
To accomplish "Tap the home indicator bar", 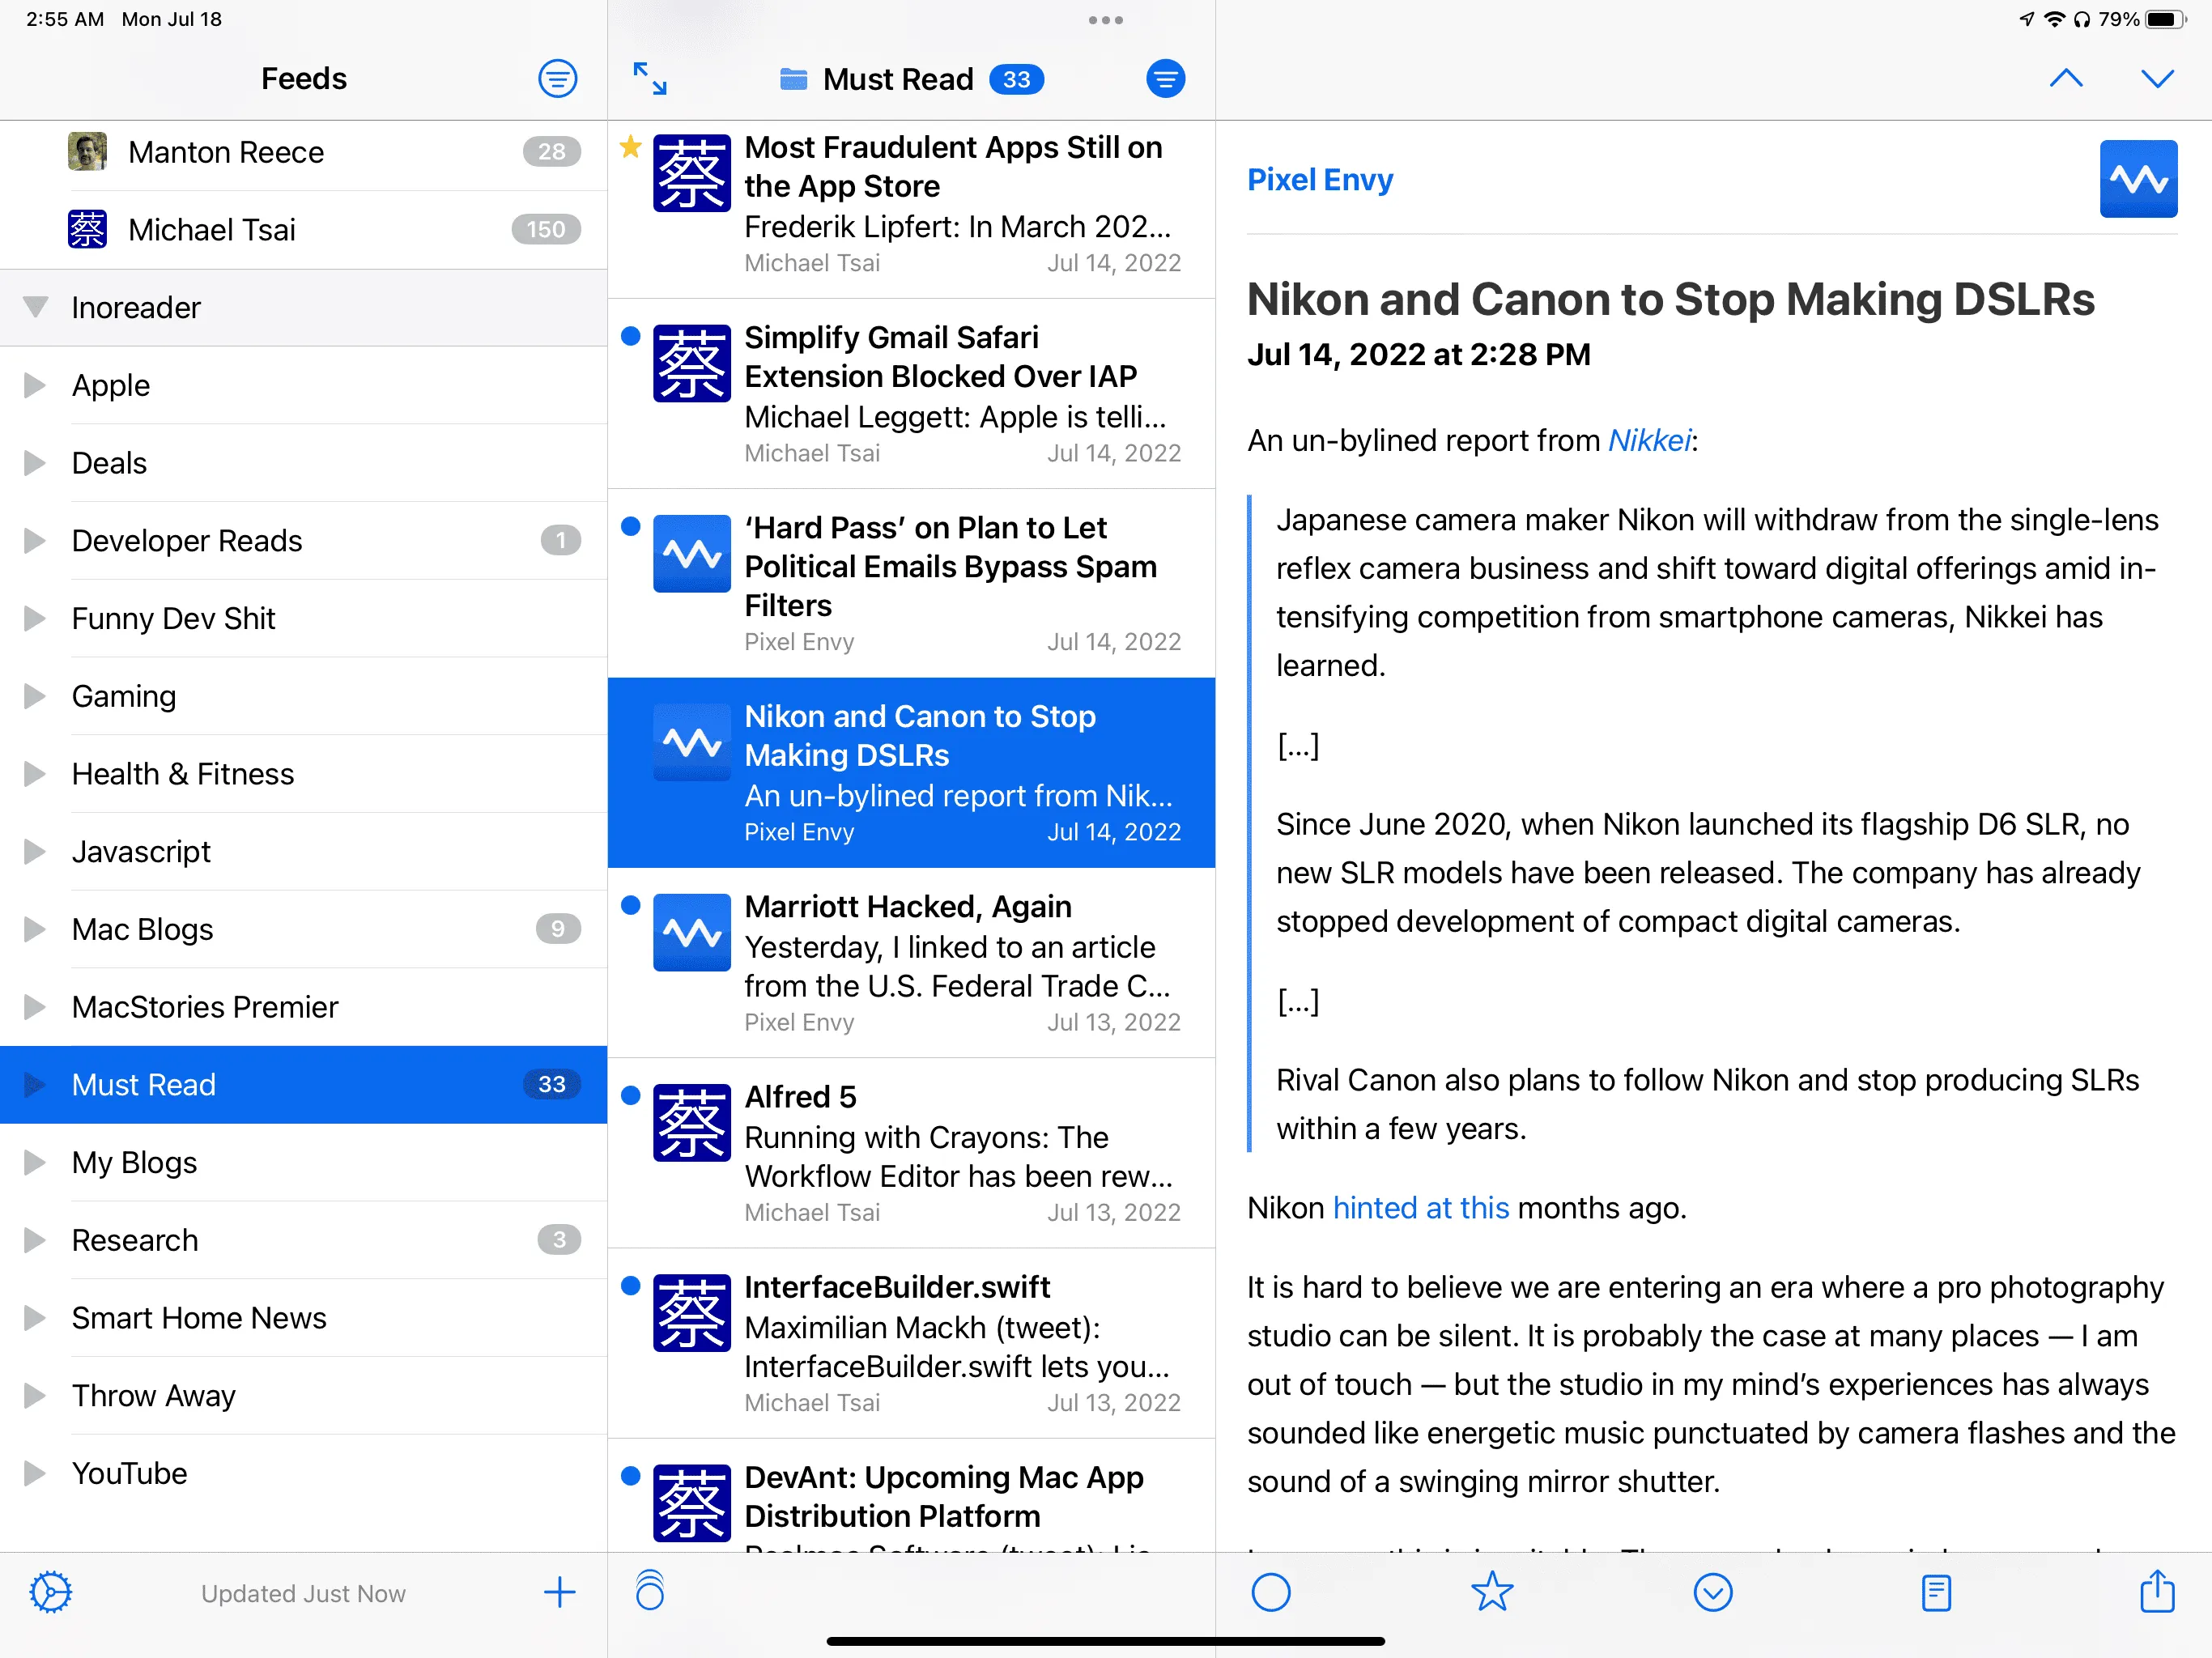I will (1105, 1641).
